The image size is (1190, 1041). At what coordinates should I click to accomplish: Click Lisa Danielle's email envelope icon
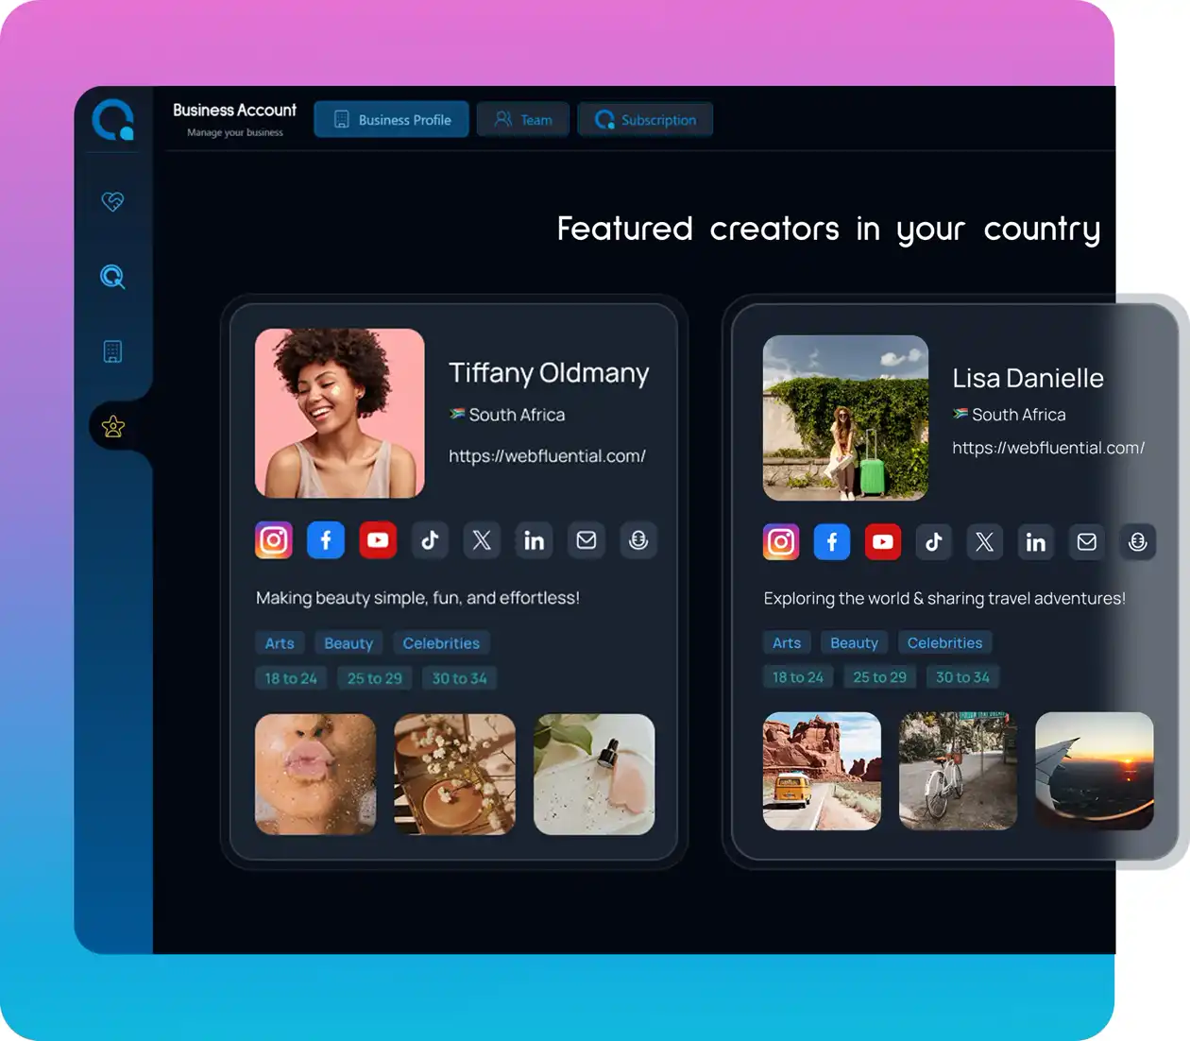(x=1086, y=542)
